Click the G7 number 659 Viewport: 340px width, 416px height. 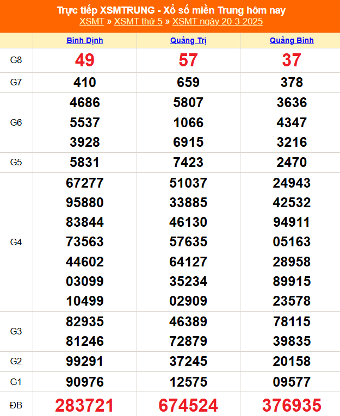tap(188, 83)
